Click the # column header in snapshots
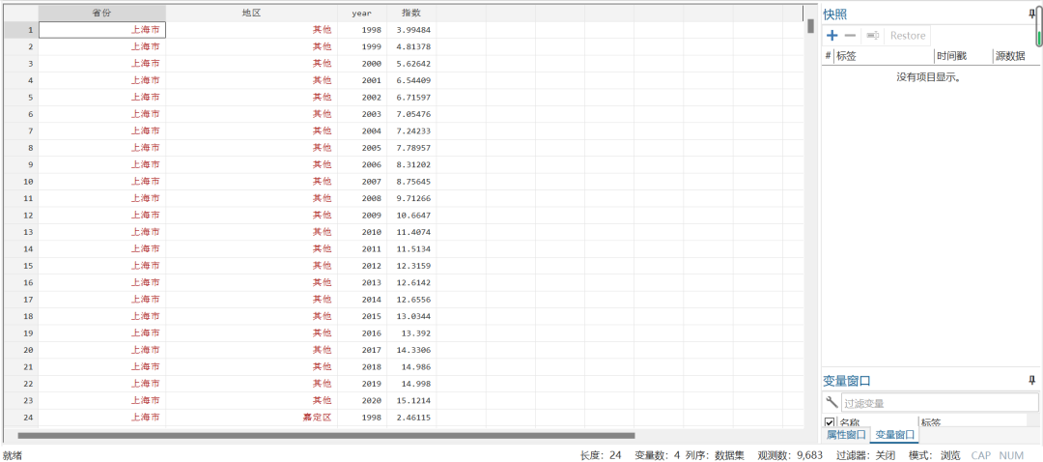Viewport: 1043px width, 462px height. pyautogui.click(x=829, y=56)
